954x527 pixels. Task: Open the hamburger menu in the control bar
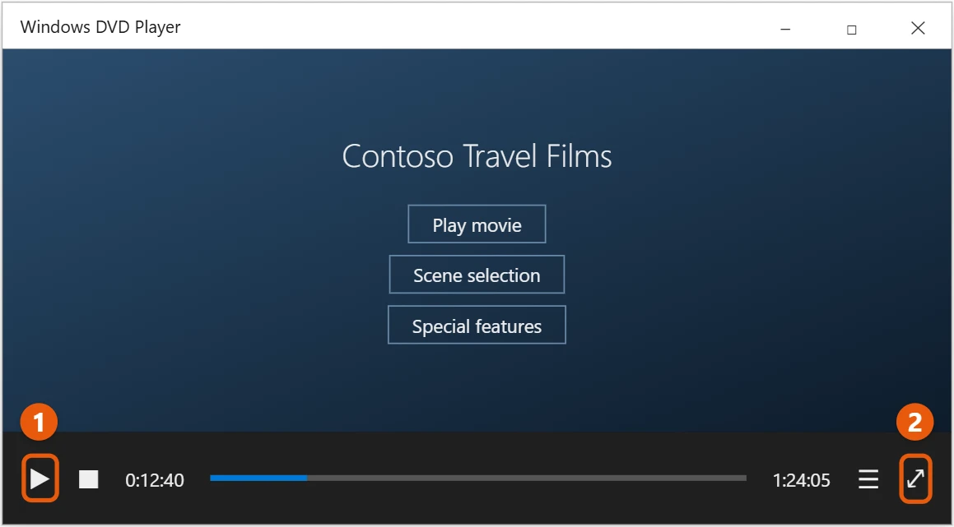point(868,479)
